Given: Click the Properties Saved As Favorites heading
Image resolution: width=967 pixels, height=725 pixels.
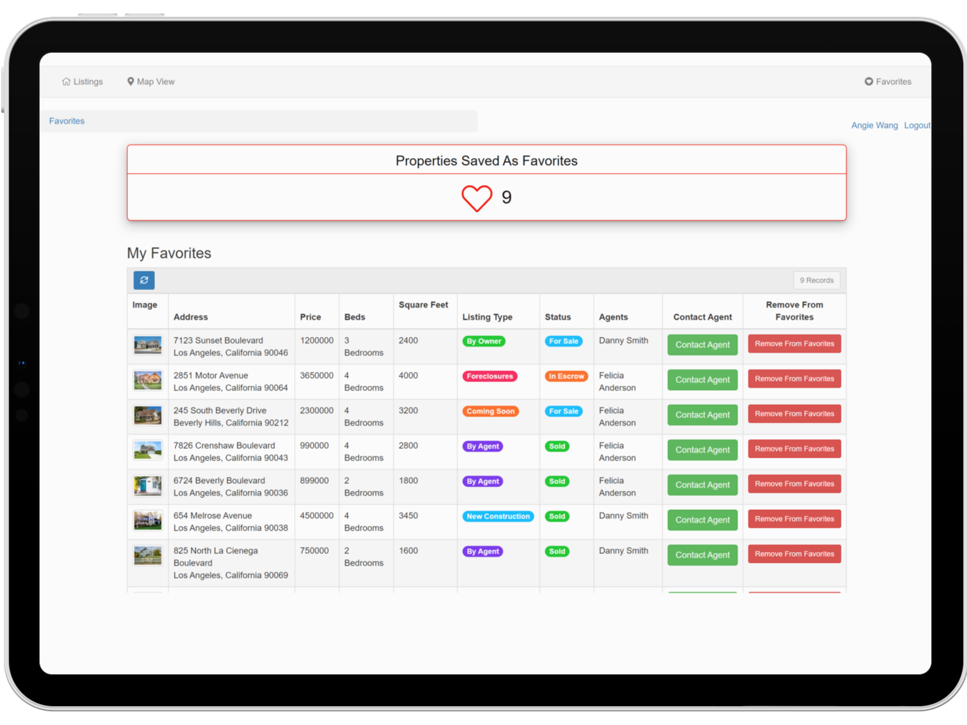Looking at the screenshot, I should click(x=487, y=161).
